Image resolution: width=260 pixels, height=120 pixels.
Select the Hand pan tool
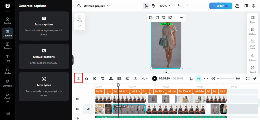(153, 6)
